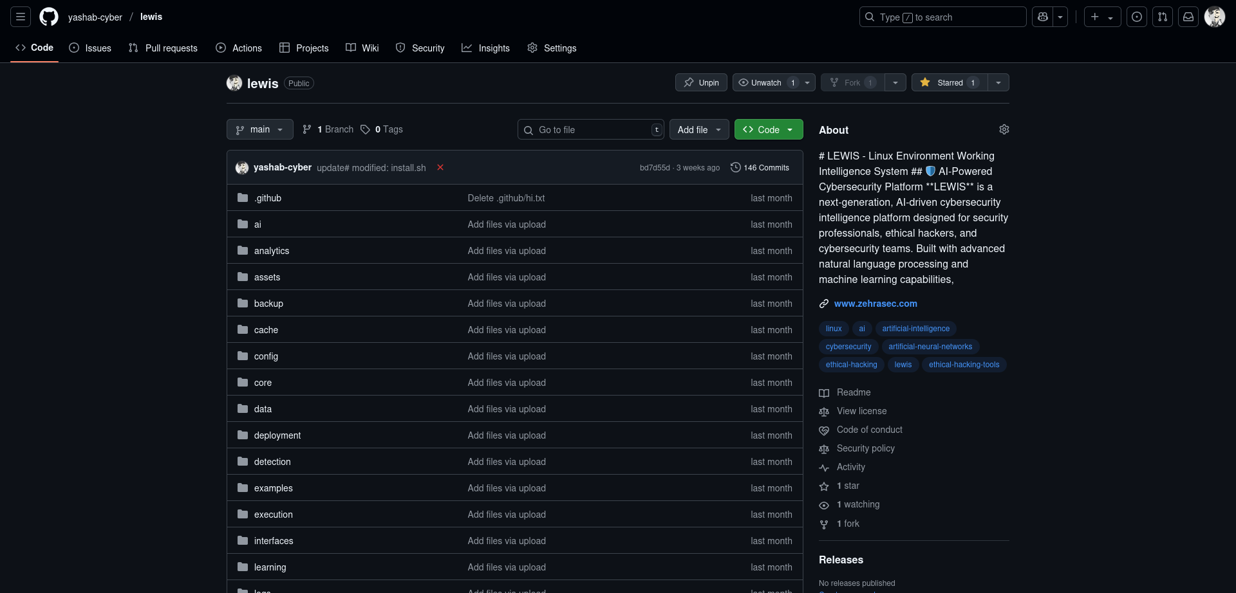Open the watch options dropdown arrow
1236x593 pixels.
(x=807, y=82)
